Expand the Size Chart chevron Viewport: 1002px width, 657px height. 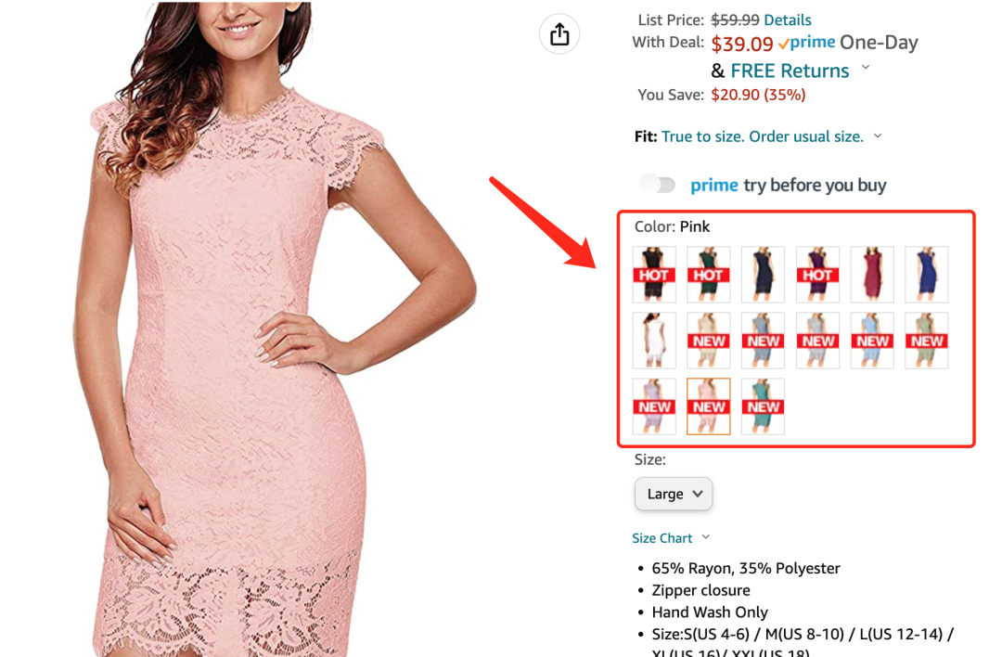pos(705,537)
